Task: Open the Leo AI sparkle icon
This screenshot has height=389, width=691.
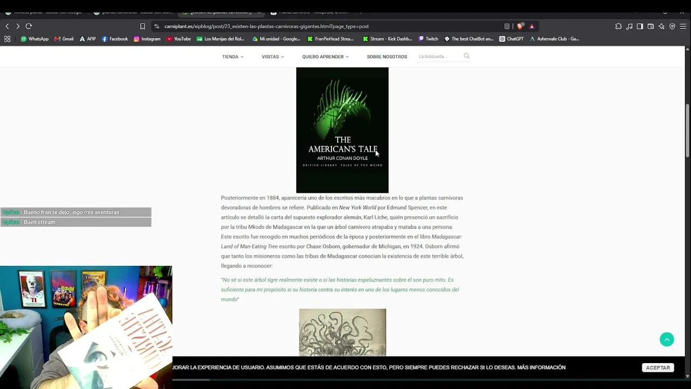Action: pos(661,26)
